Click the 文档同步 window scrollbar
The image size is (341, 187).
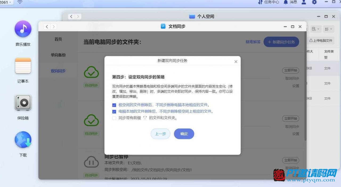[305, 86]
